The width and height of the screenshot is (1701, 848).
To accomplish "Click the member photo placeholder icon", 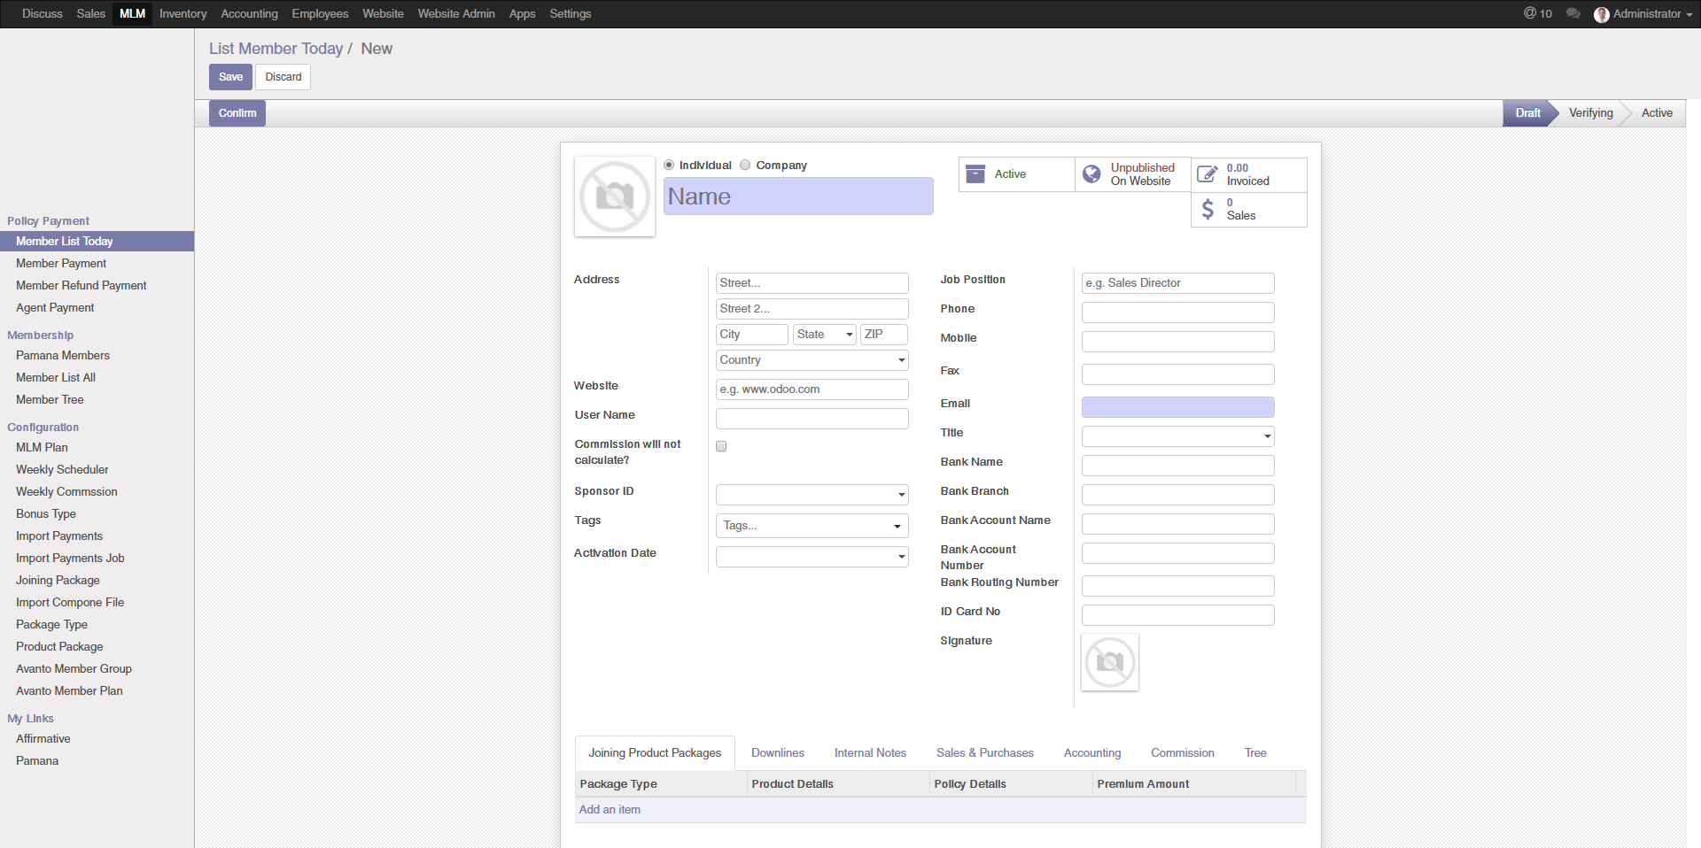I will click(x=614, y=197).
